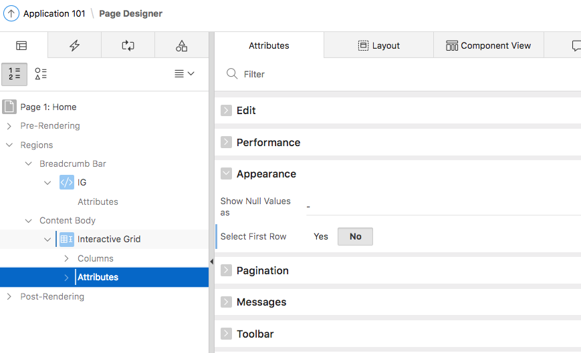581x353 pixels.
Task: Click the Page 1: Home page icon
Action: point(9,107)
